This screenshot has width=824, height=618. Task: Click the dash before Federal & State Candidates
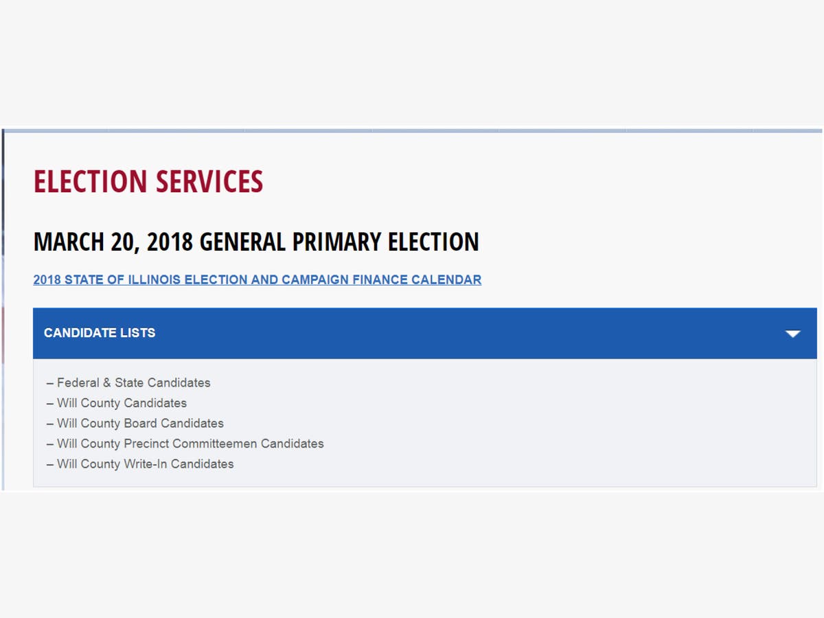(x=50, y=383)
